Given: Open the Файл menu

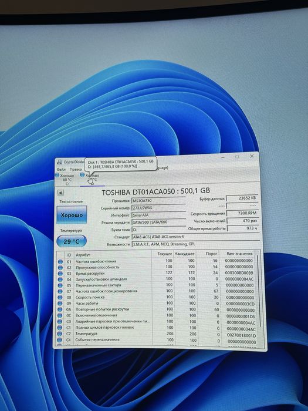Looking at the screenshot, I should (x=61, y=169).
